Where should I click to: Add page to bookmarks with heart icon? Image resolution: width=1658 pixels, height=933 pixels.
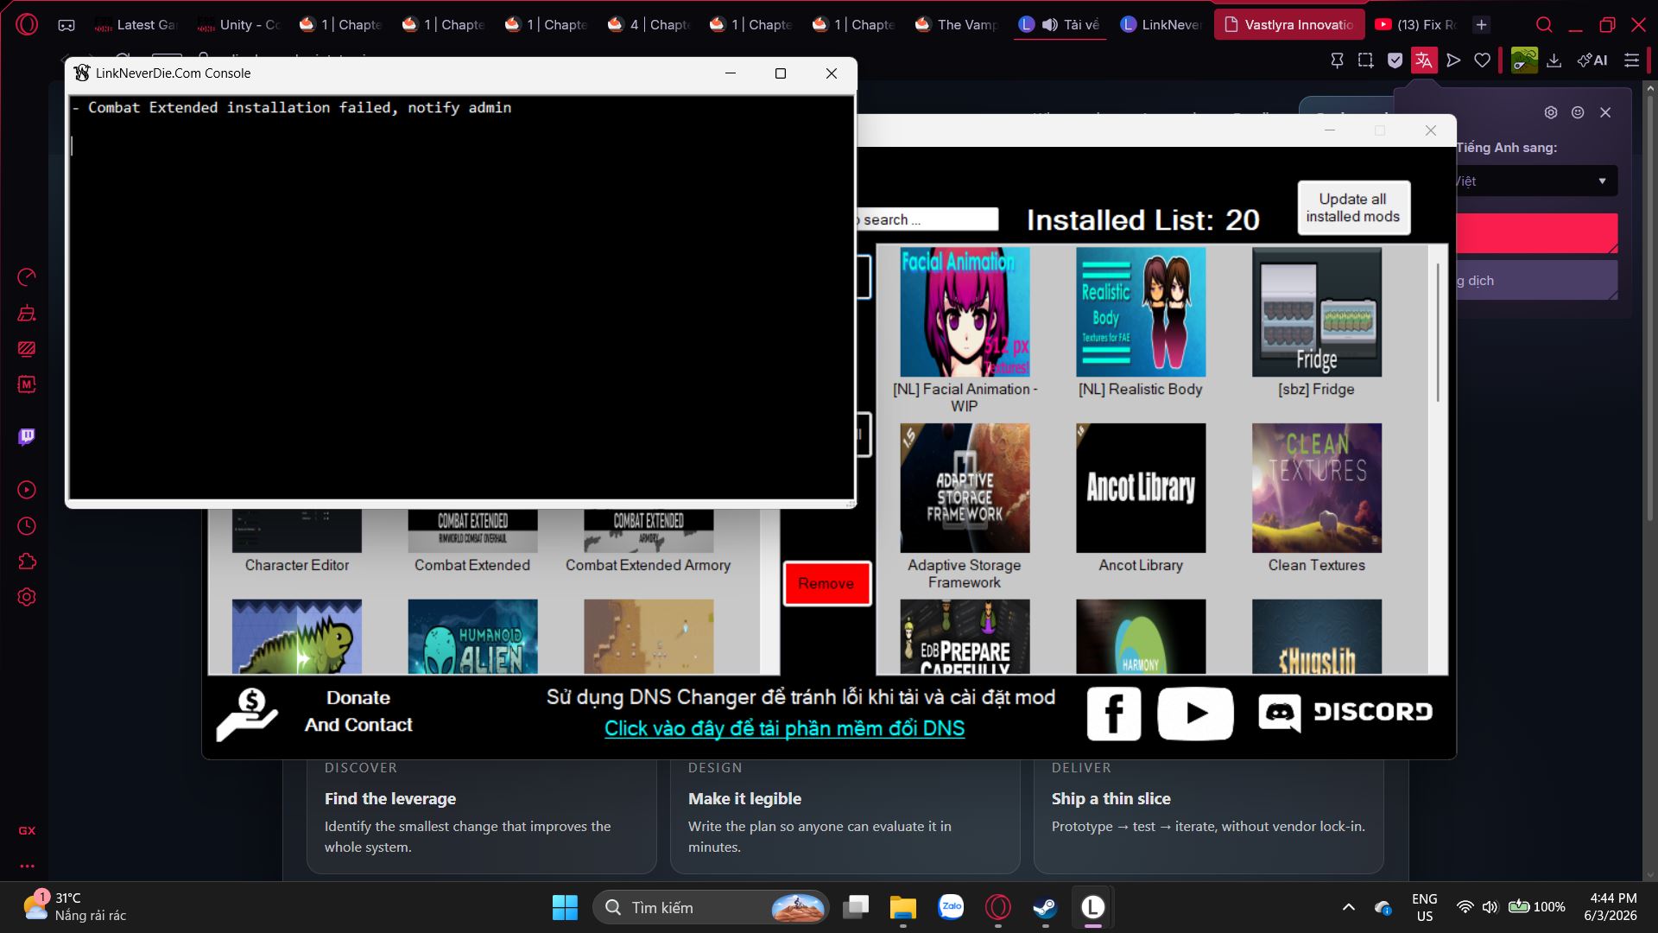(1483, 60)
